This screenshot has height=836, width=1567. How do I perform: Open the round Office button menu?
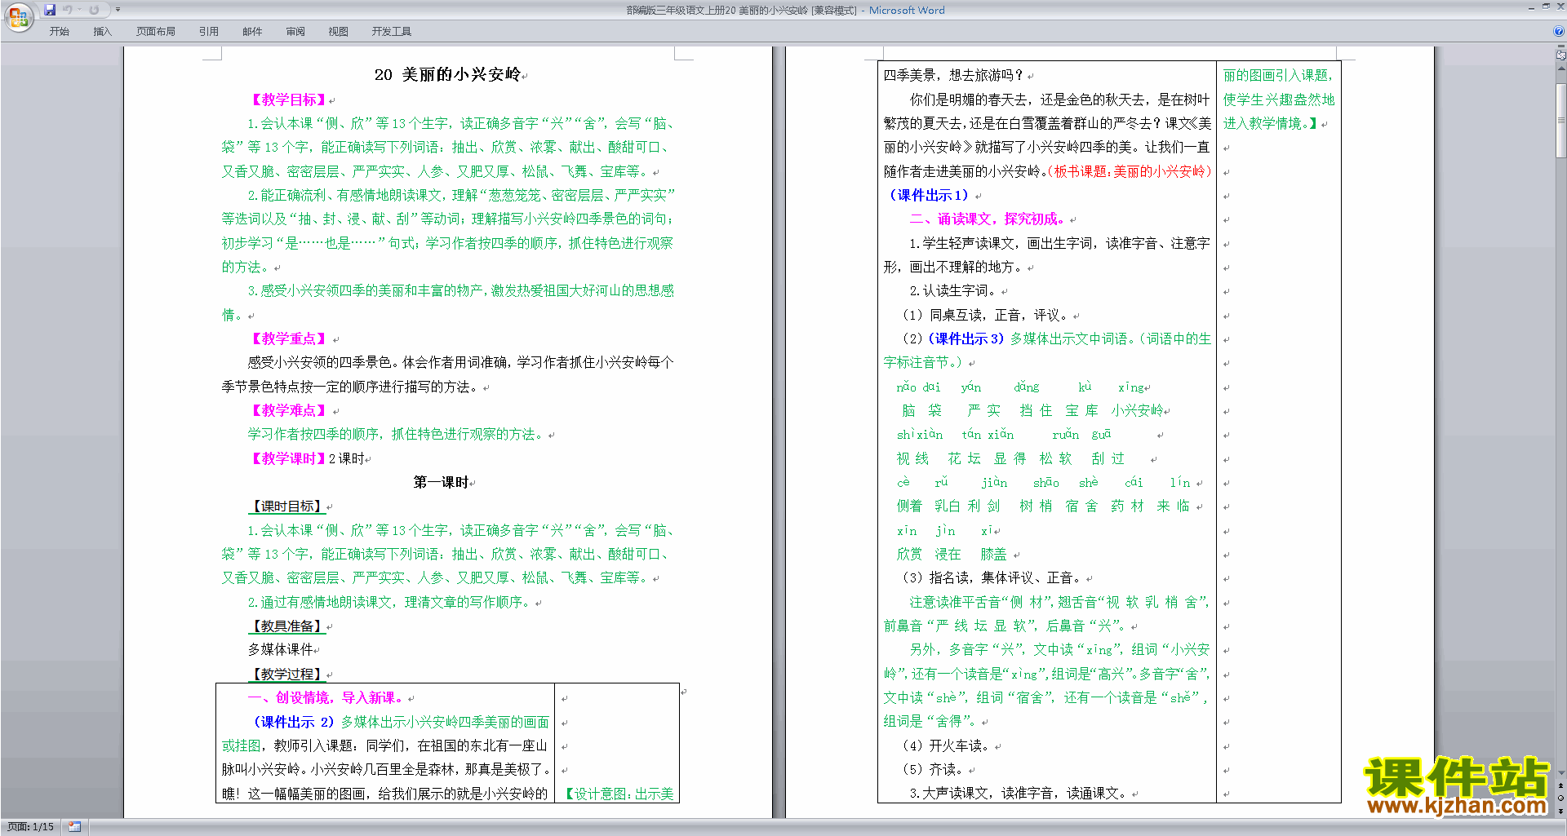pyautogui.click(x=18, y=16)
